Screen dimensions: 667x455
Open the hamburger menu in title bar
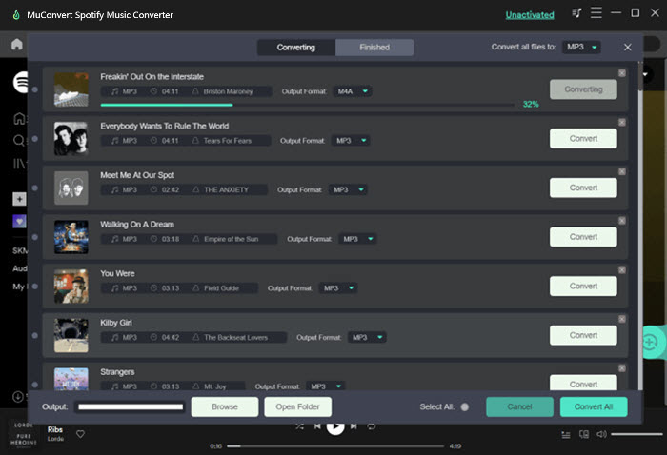pyautogui.click(x=595, y=13)
